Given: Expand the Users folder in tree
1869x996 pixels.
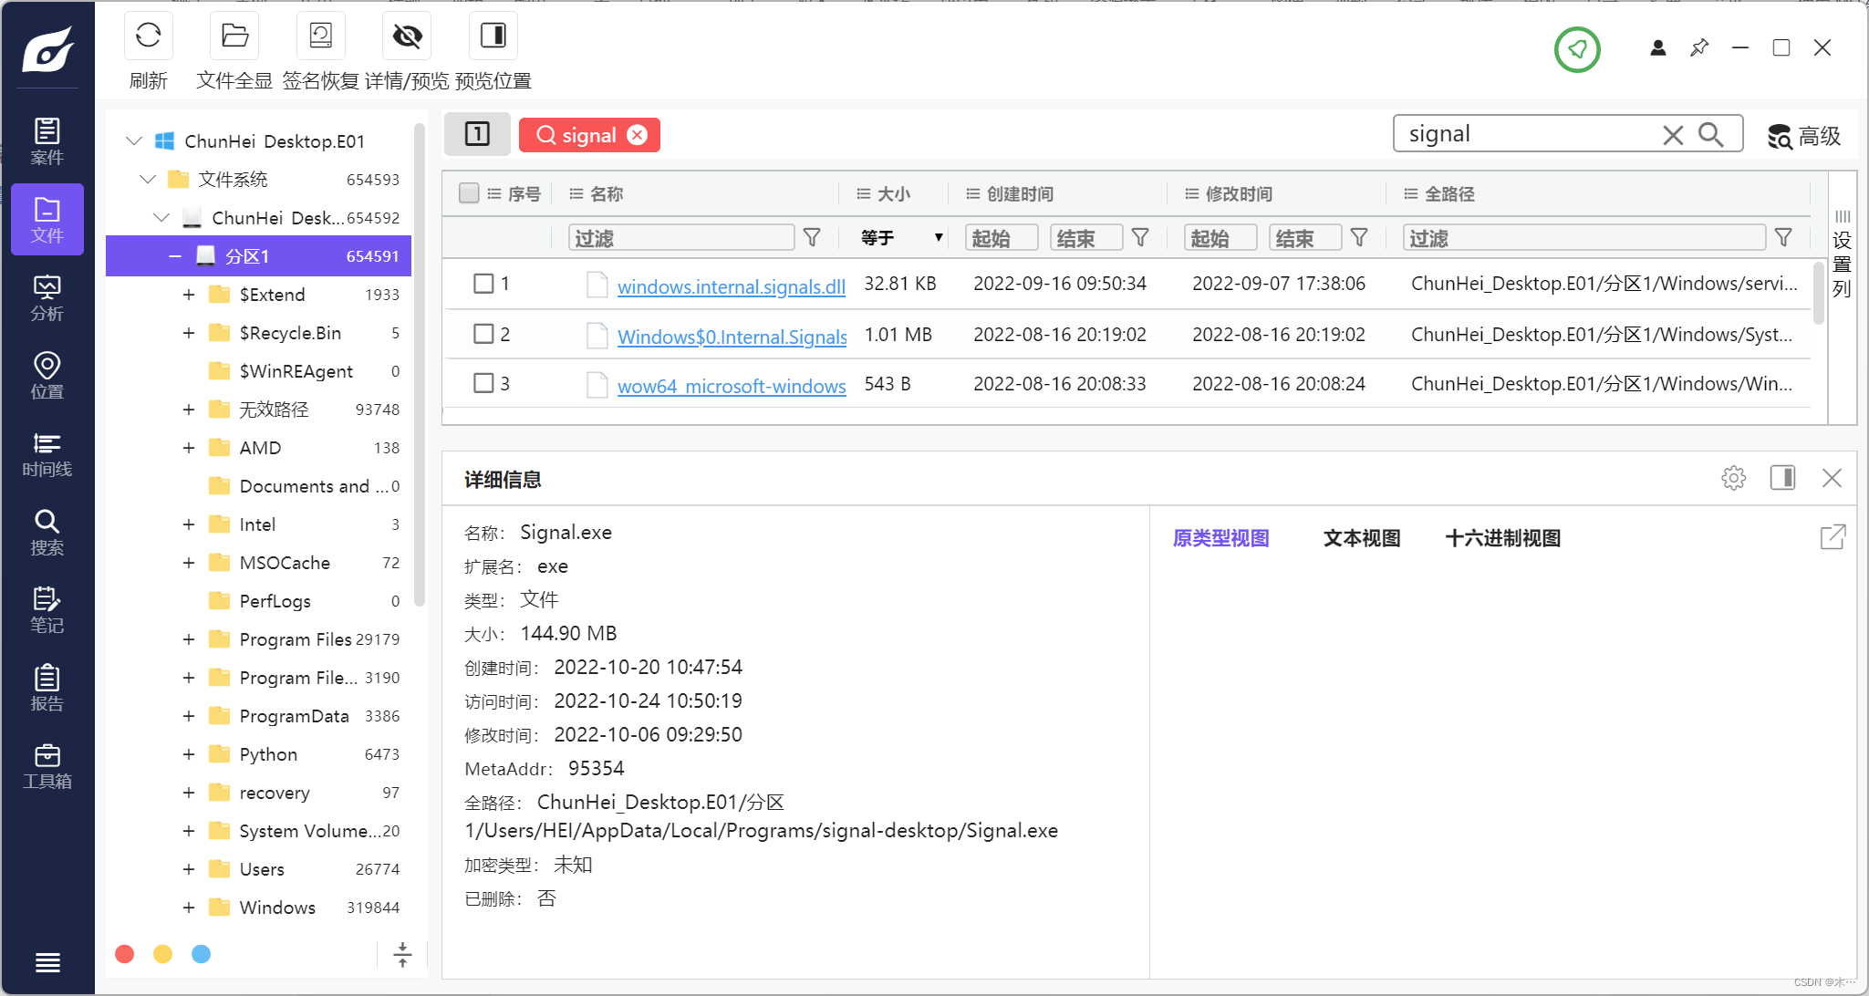Looking at the screenshot, I should [189, 869].
